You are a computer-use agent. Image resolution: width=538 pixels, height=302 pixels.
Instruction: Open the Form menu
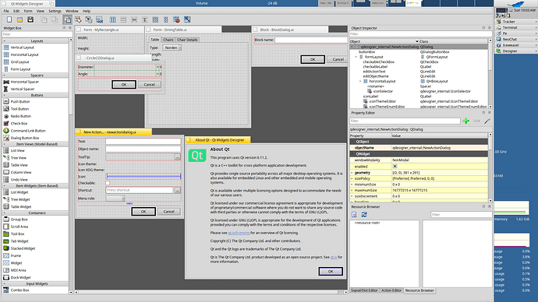tap(28, 11)
